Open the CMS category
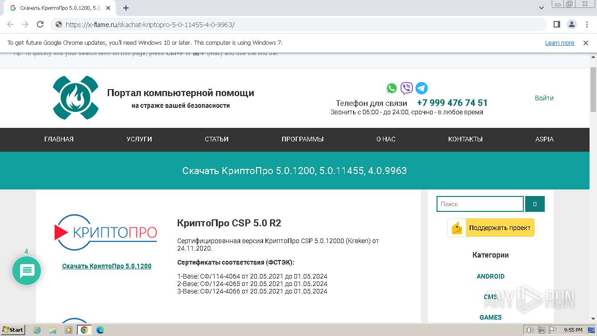 tap(491, 297)
